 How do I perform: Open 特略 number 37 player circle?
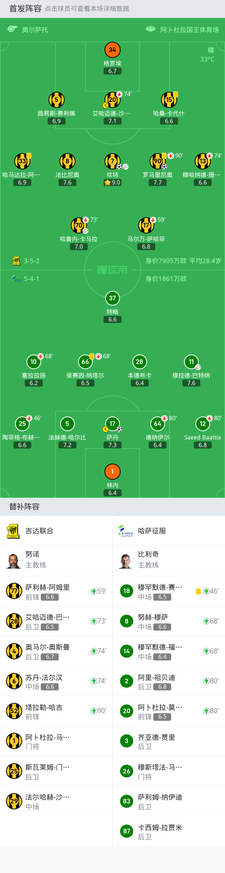point(112,298)
